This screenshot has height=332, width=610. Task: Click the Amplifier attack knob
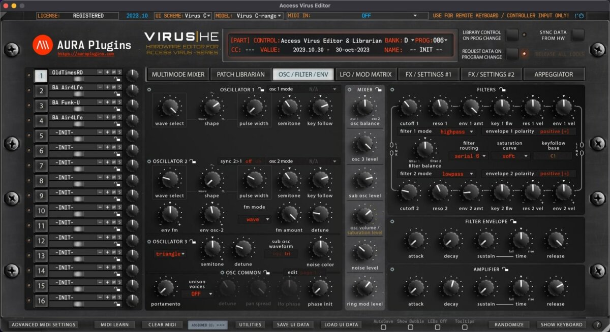pos(416,288)
